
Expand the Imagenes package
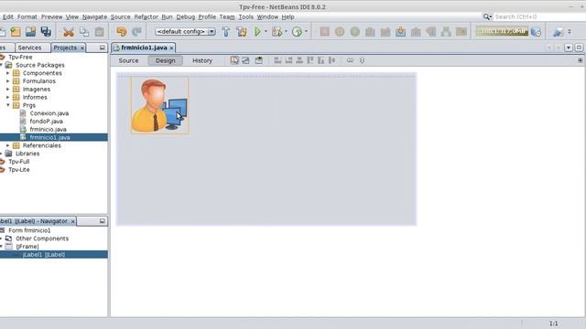pos(8,90)
